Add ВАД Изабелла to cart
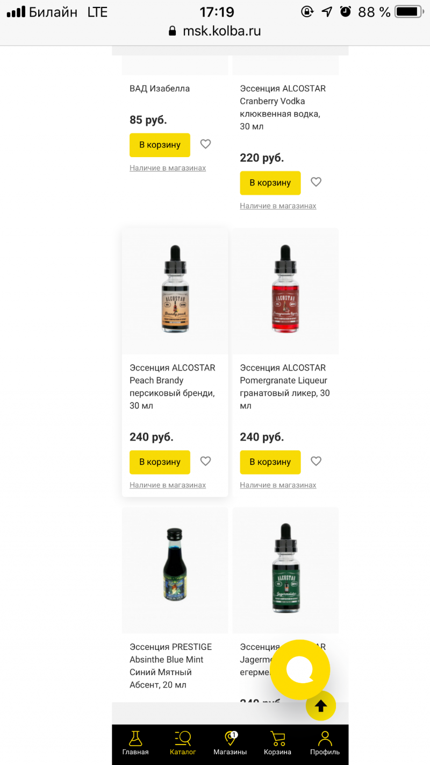 pos(160,145)
